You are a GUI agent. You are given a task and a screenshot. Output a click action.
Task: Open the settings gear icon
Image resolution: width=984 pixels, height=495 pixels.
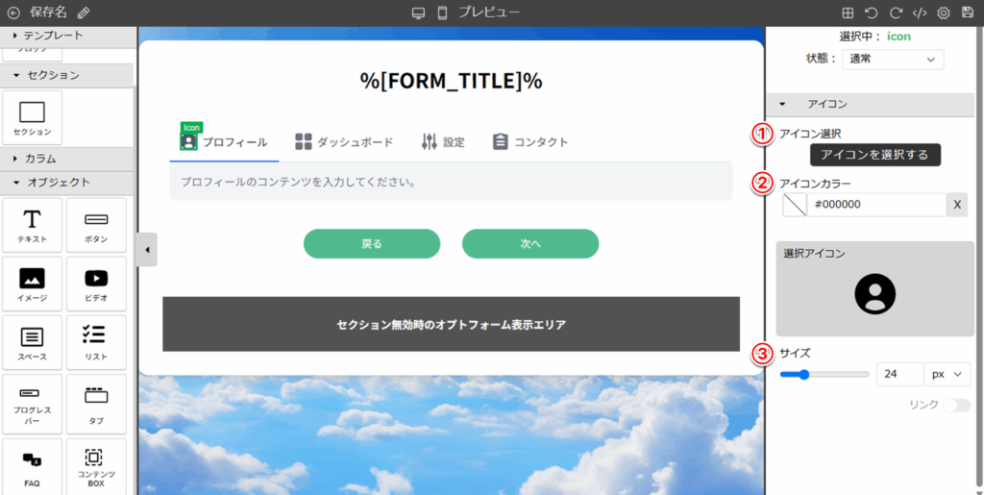point(944,13)
